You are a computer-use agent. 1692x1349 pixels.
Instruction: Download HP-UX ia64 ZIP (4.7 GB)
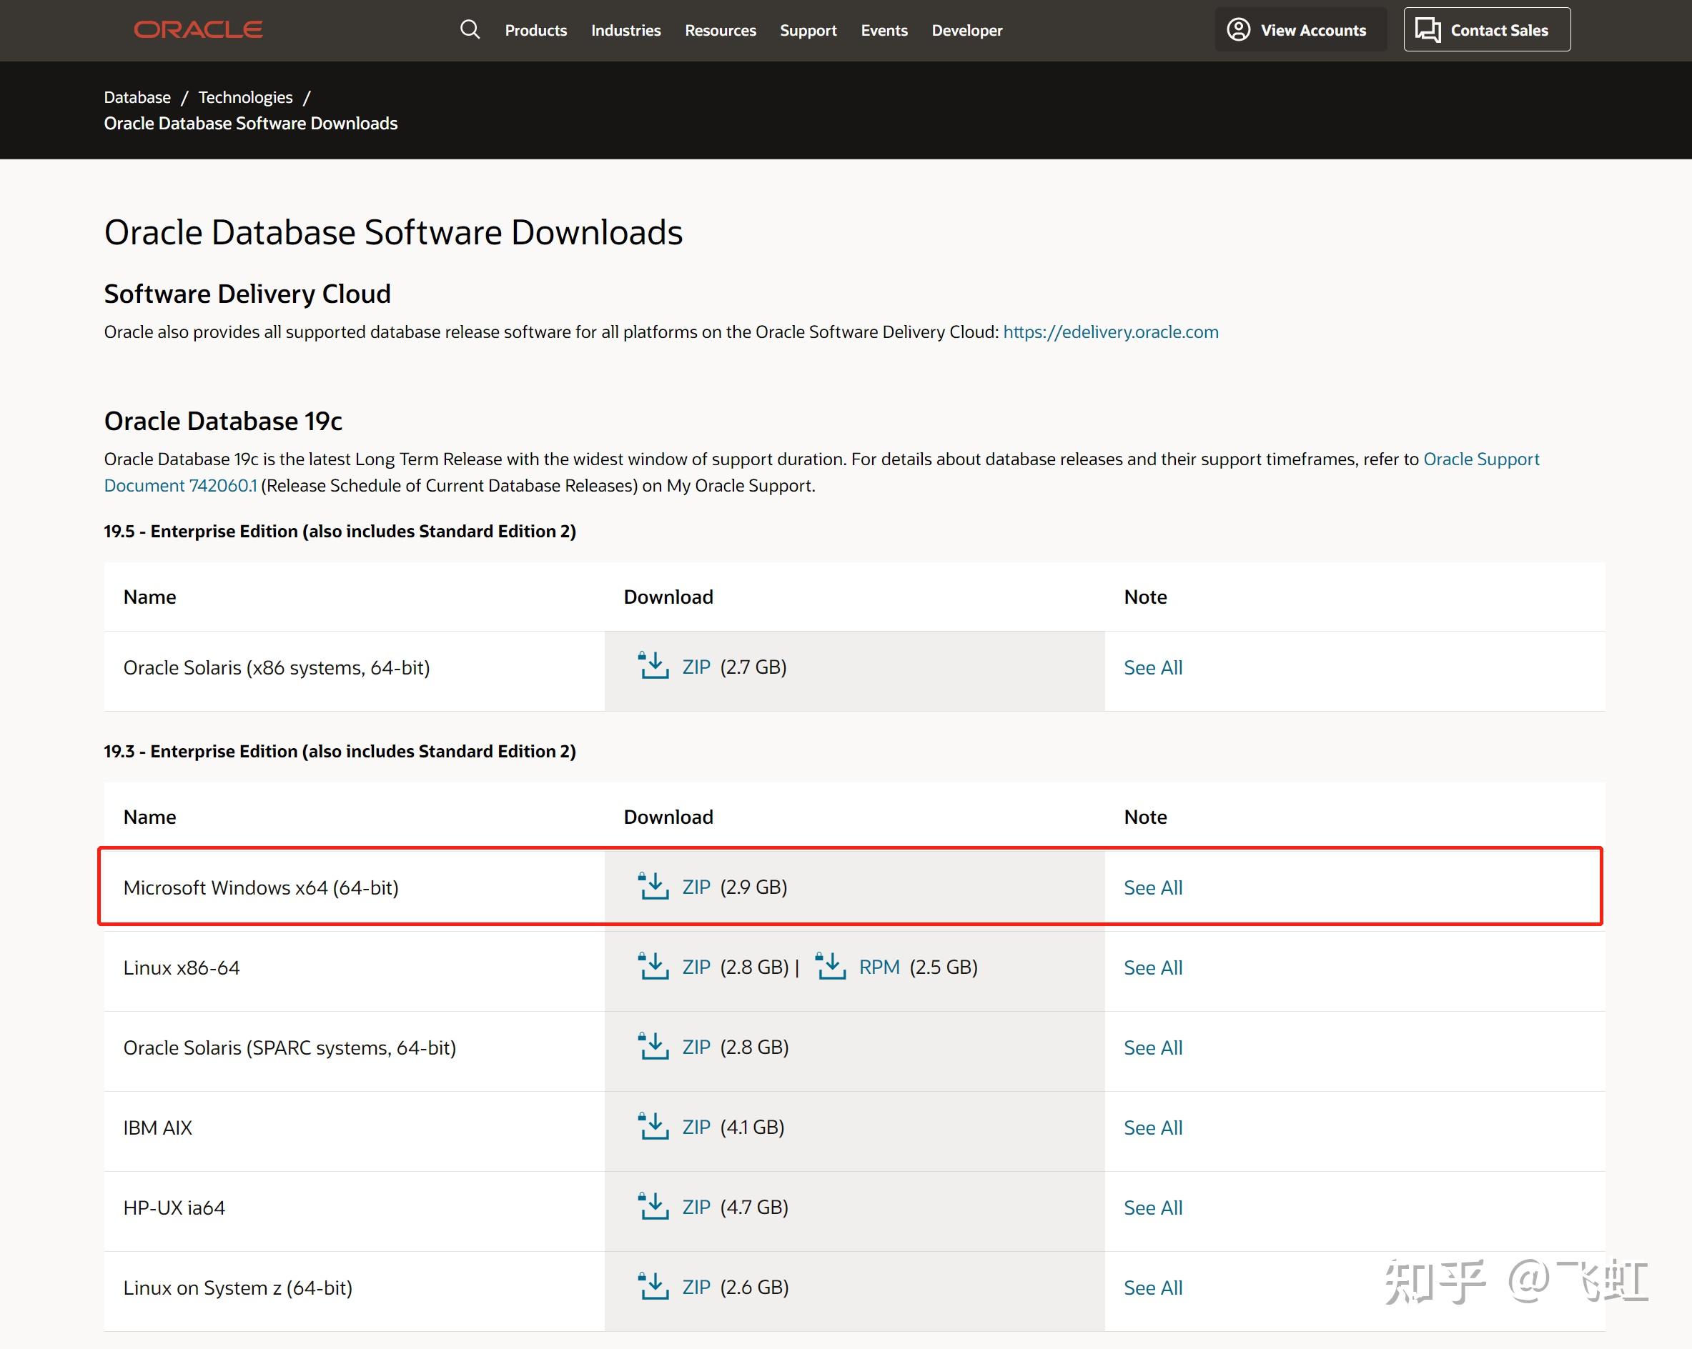(696, 1207)
